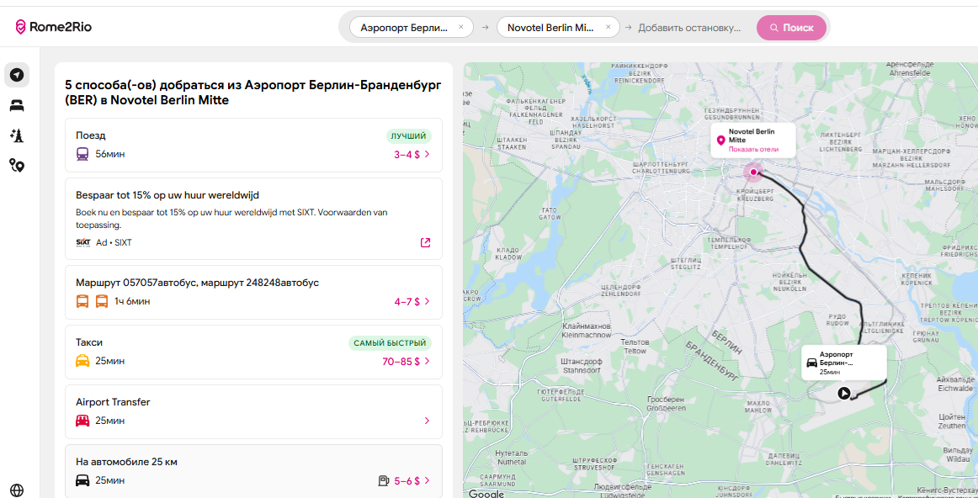
Task: Click the 1ч 6мин bus duration text
Action: click(132, 302)
